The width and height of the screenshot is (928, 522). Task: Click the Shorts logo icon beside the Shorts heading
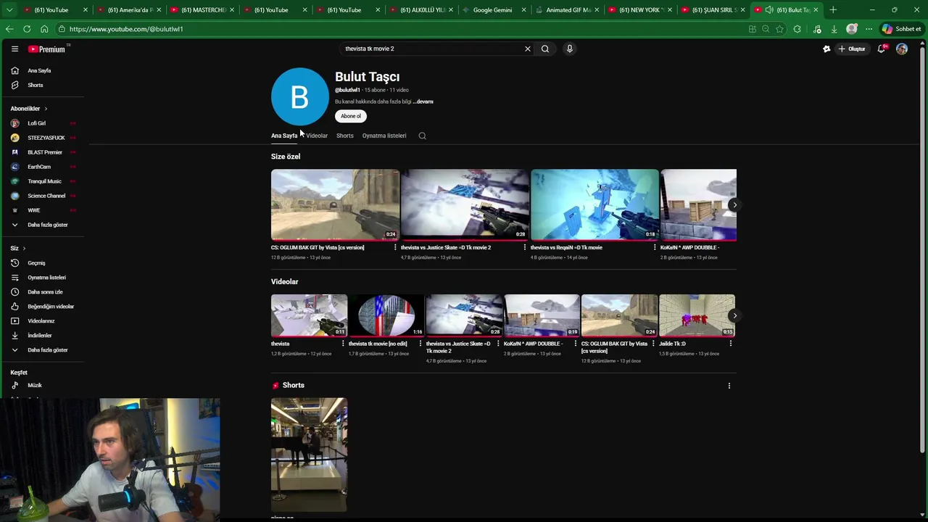(275, 386)
